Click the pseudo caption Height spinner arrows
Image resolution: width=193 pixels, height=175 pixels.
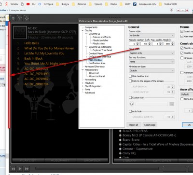click(x=172, y=44)
